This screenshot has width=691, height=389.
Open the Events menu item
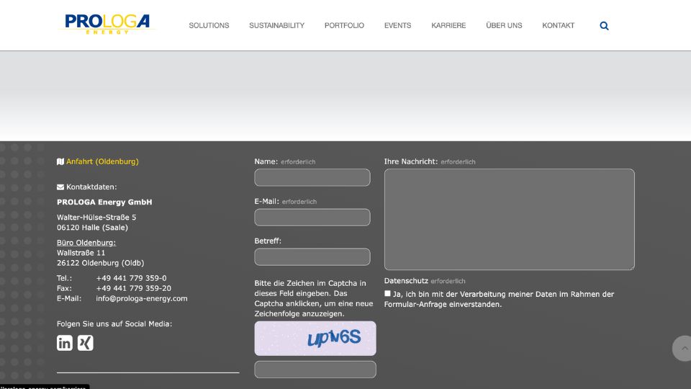[x=397, y=26]
